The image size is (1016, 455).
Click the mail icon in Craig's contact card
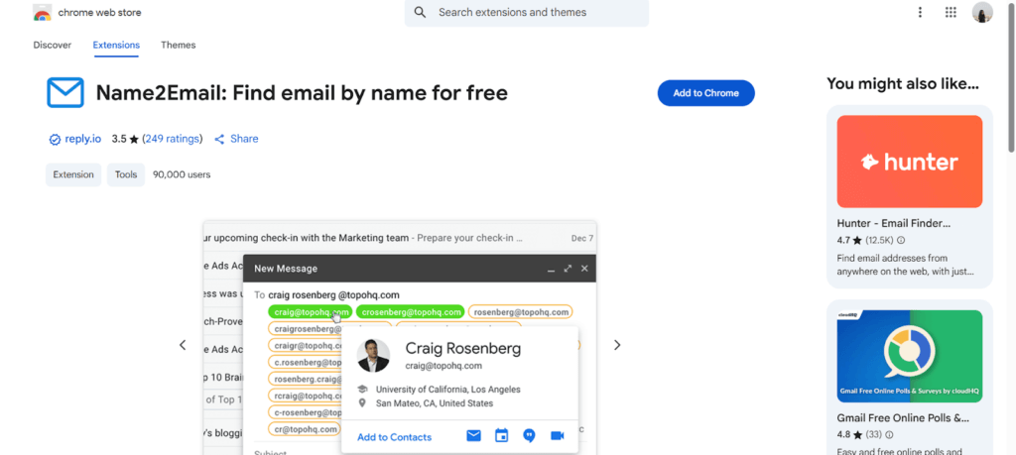click(x=473, y=435)
